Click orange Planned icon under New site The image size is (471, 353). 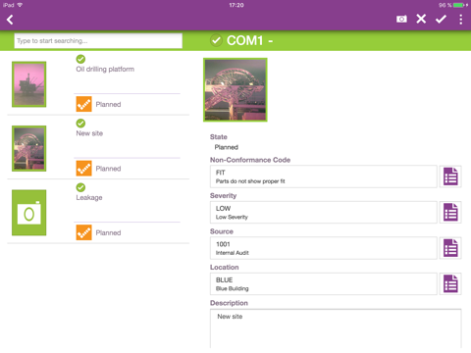(x=84, y=169)
